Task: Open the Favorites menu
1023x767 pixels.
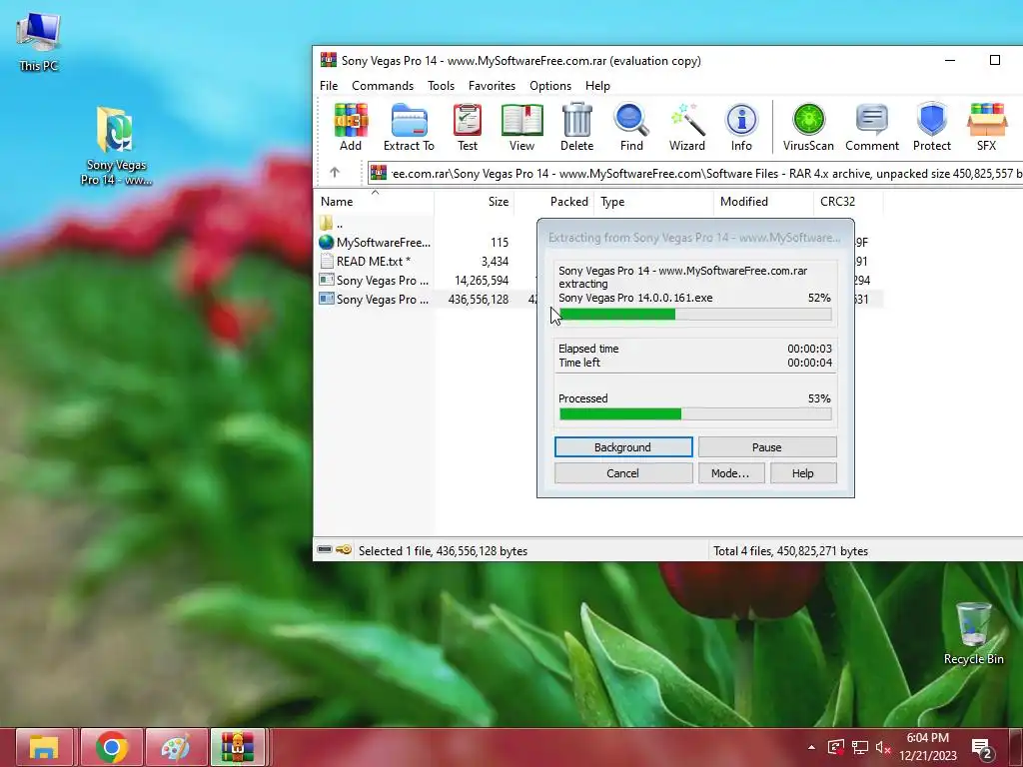Action: click(492, 86)
